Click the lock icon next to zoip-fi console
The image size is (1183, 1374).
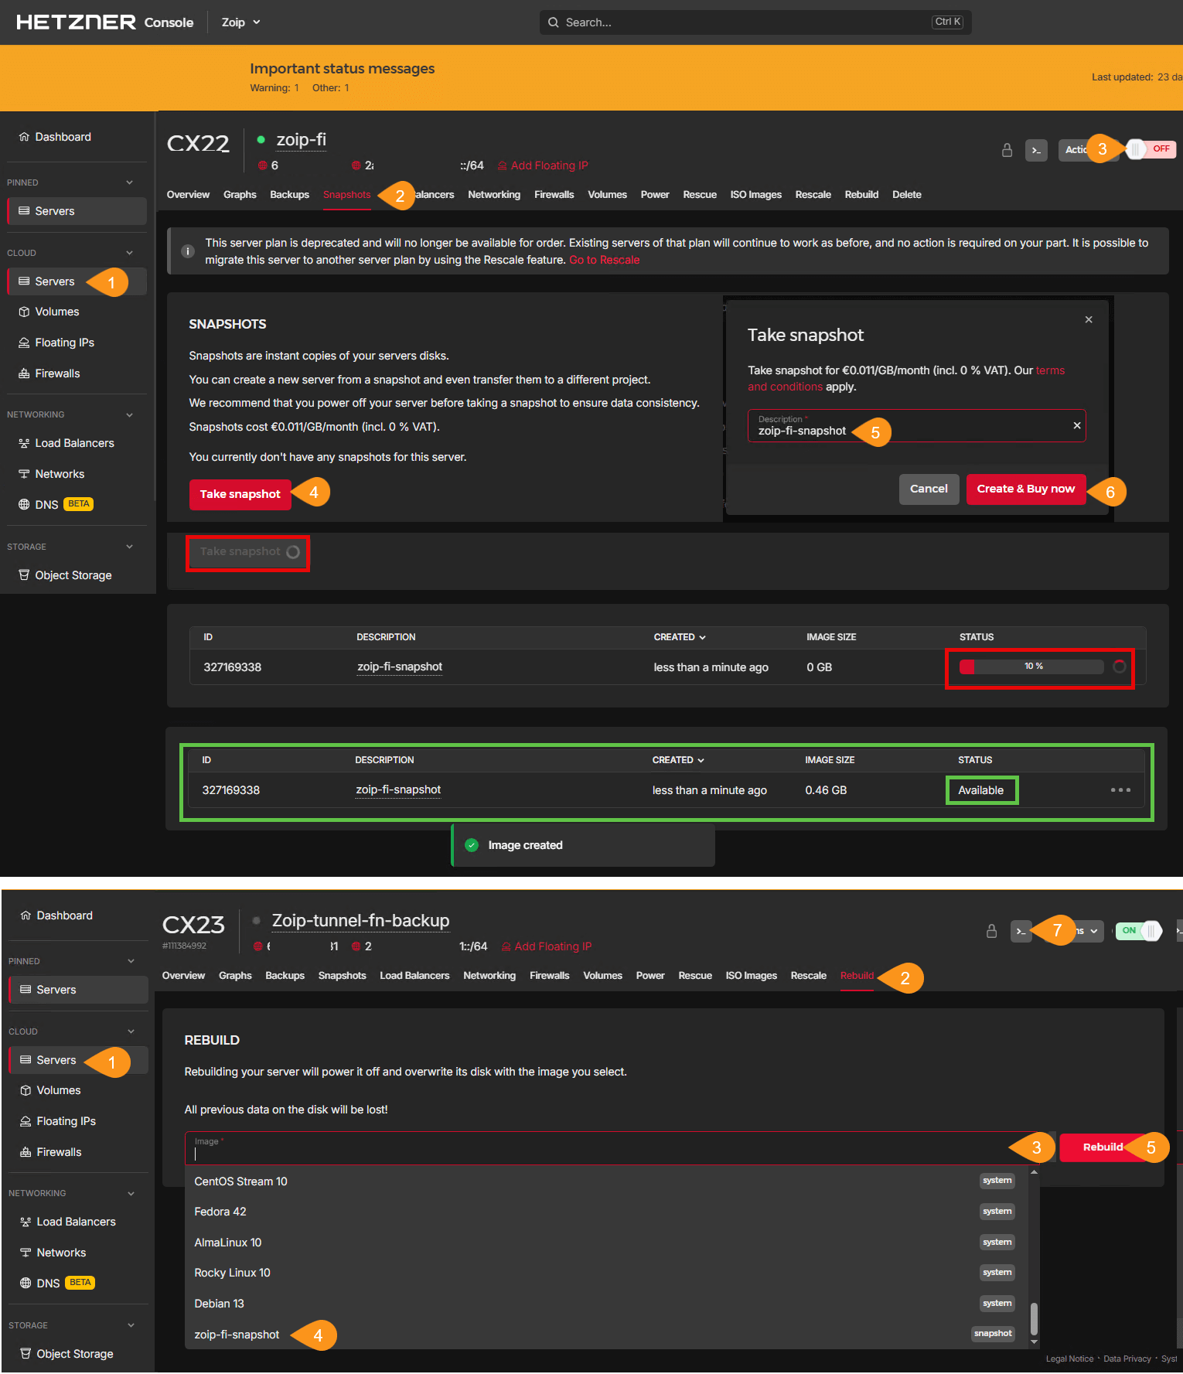pos(1007,150)
